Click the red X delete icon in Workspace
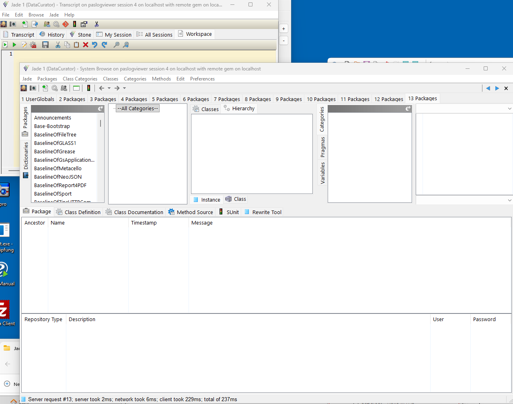This screenshot has width=513, height=404. tap(86, 45)
